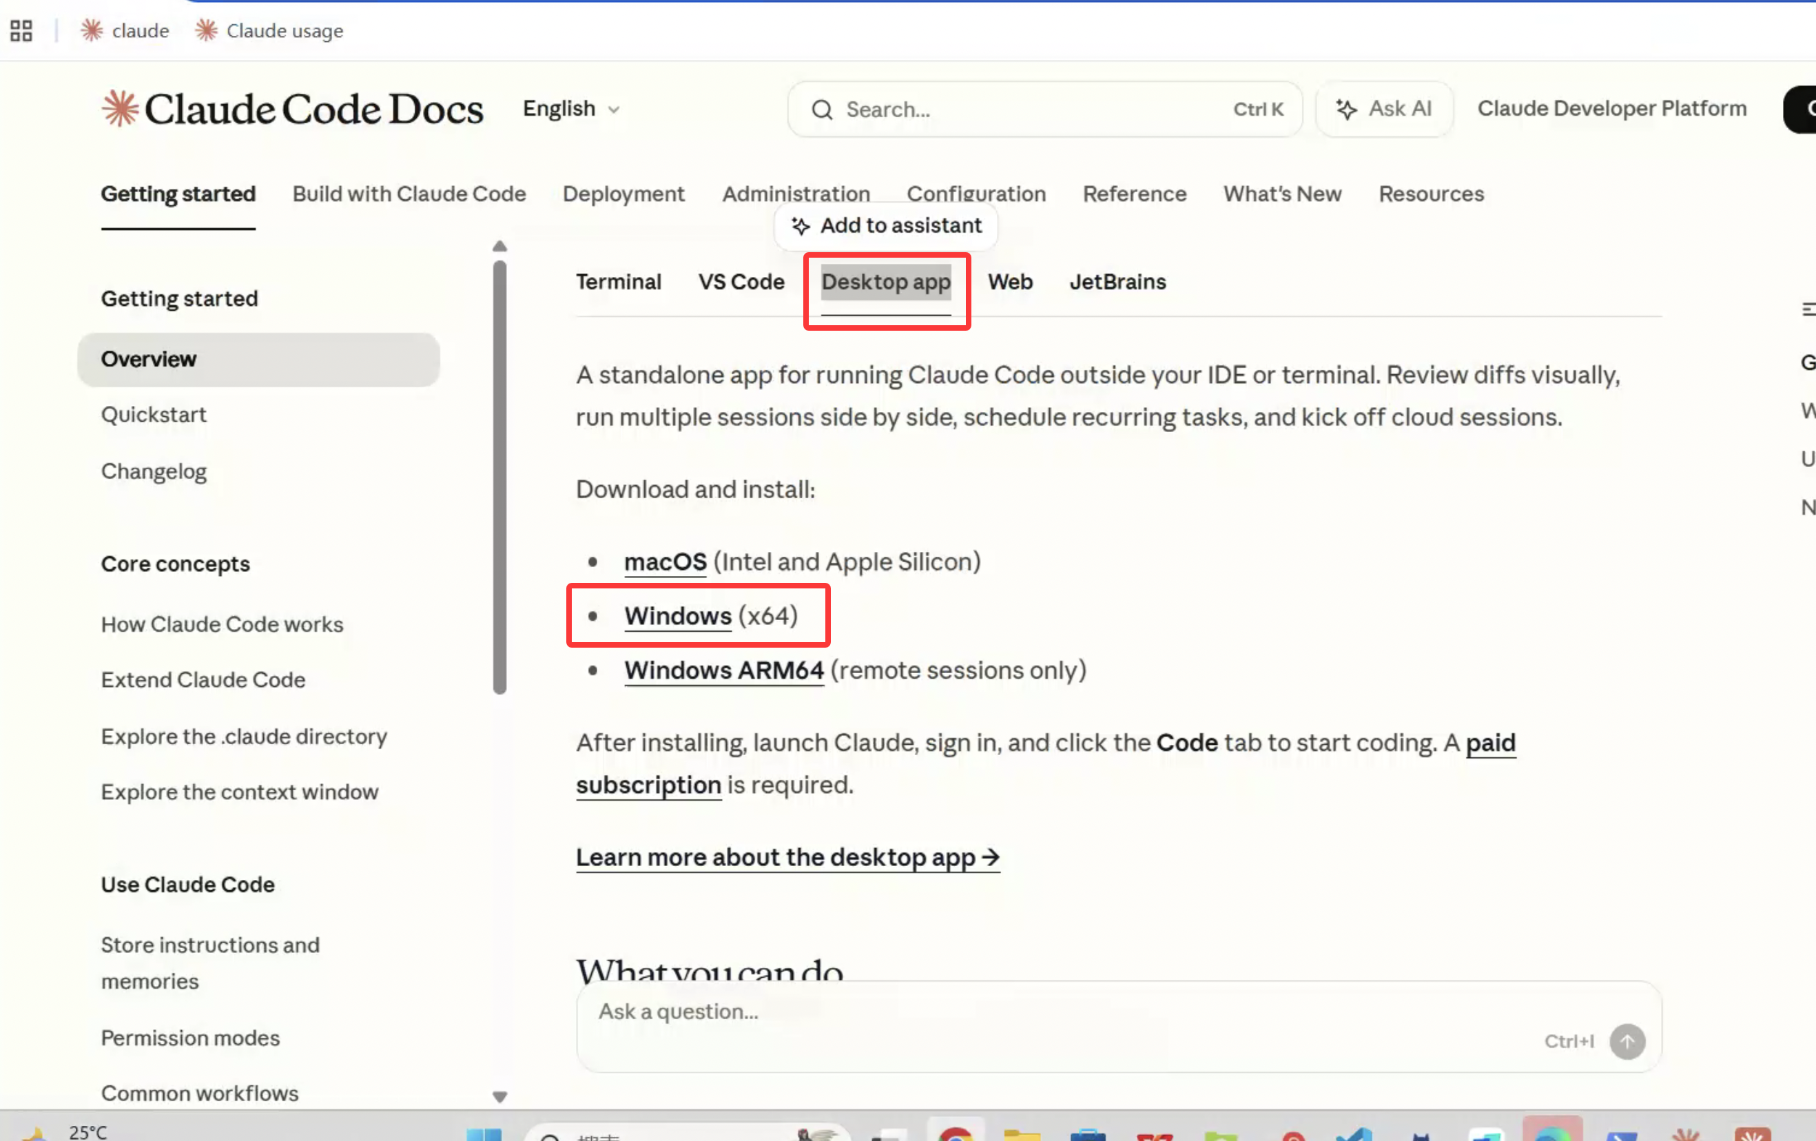This screenshot has width=1816, height=1141.
Task: Download the macOS desktop app
Action: pyautogui.click(x=665, y=562)
